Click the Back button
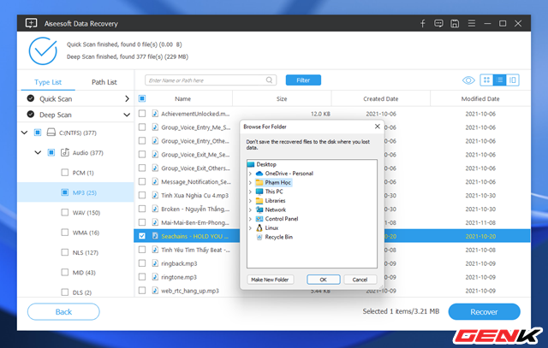Screen dimensions: 548x348 [x=63, y=312]
